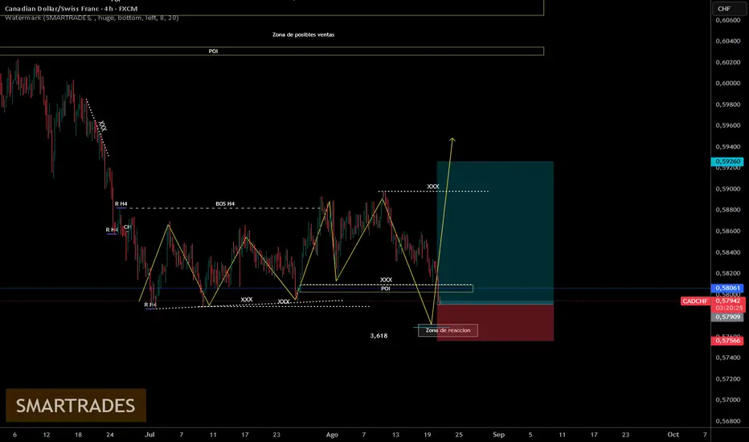
Task: Click the 0,56800 level on price scale
Action: pos(727,421)
